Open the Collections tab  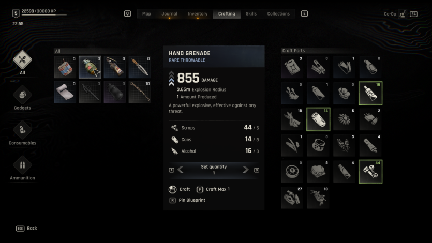278,14
